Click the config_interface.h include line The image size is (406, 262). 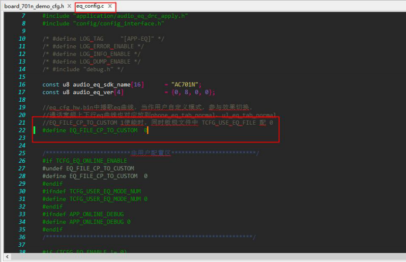pos(103,23)
